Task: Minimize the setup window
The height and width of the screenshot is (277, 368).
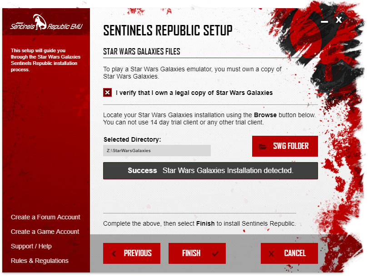Action: 324,21
